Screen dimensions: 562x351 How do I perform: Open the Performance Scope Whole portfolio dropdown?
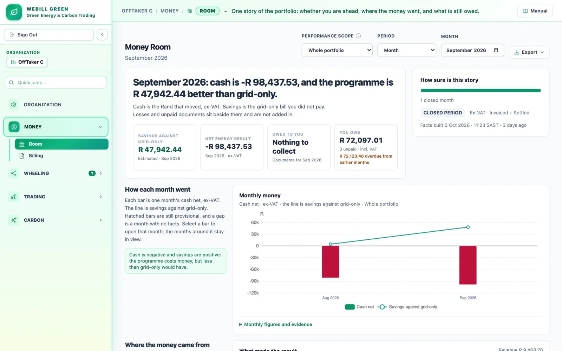pyautogui.click(x=337, y=50)
